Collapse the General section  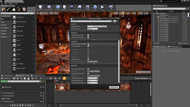point(71,24)
